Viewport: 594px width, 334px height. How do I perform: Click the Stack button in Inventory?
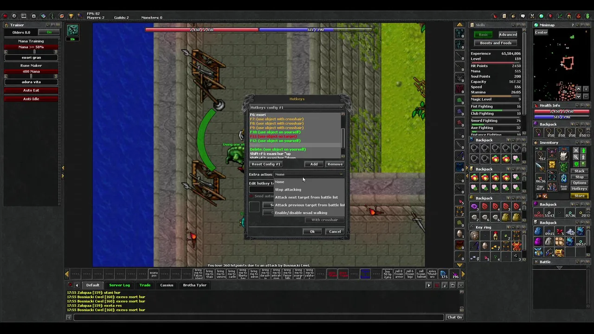coord(580,171)
